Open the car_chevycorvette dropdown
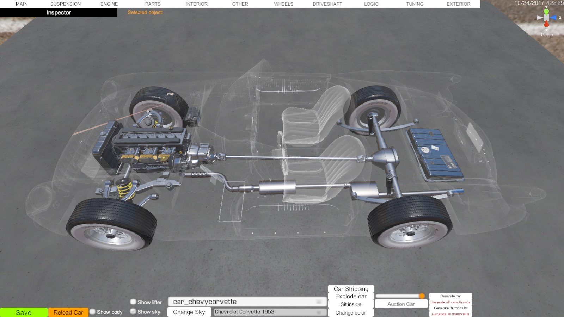564x317 pixels. pos(247,302)
